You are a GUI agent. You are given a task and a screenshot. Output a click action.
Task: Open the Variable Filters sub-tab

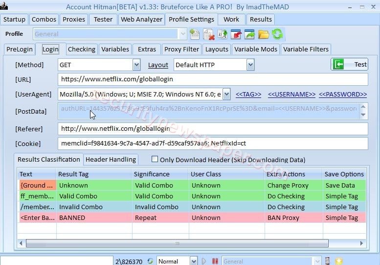point(306,49)
